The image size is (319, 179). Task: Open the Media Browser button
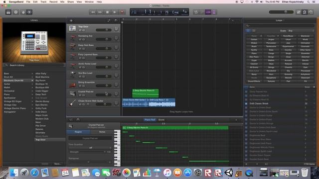click(x=311, y=12)
